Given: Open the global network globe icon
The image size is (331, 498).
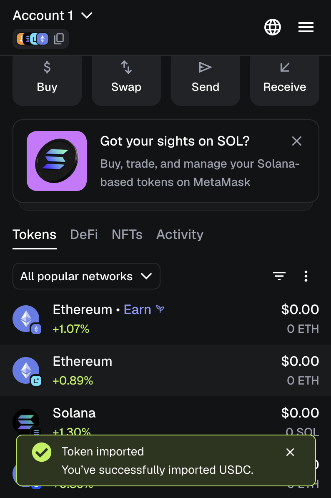Looking at the screenshot, I should [x=273, y=28].
